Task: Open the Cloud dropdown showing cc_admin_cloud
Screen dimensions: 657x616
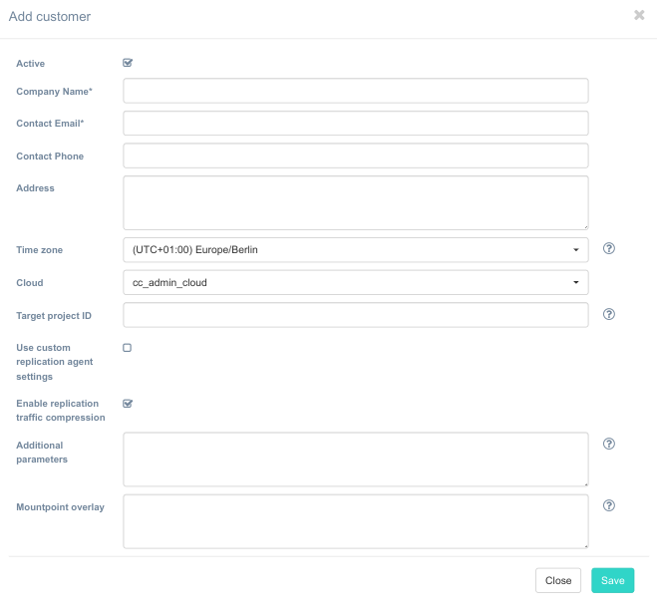Action: [355, 283]
